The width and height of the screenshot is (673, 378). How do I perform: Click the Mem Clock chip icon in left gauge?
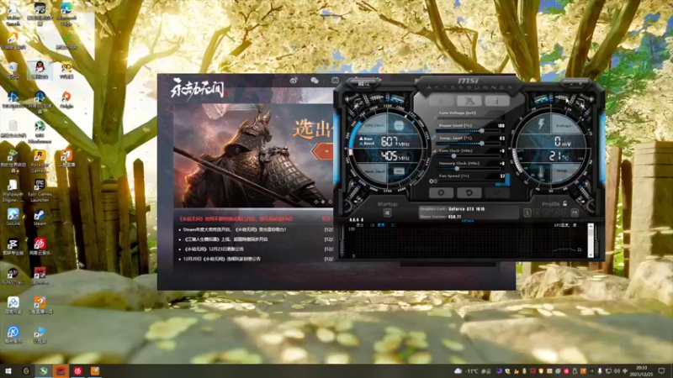pos(399,171)
